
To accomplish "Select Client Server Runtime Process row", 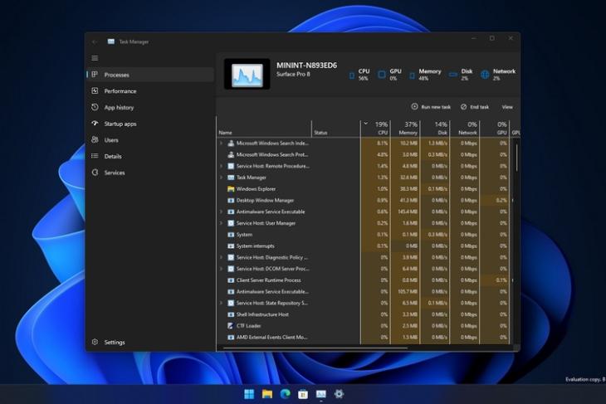I will coord(364,280).
